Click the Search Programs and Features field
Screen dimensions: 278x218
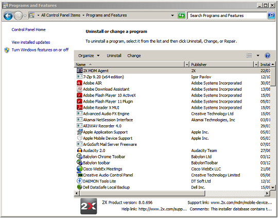click(x=228, y=15)
